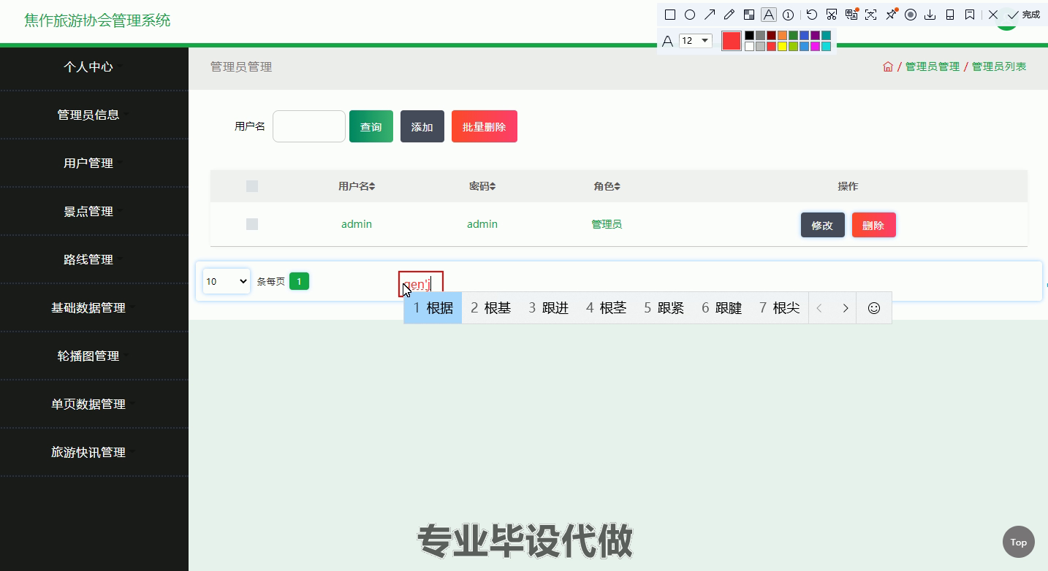Viewport: 1048px width, 571px height.
Task: Click the Top scroll-to-top button
Action: click(1018, 542)
